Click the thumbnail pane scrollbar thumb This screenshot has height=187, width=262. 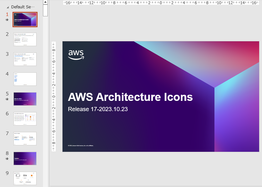pyautogui.click(x=45, y=10)
